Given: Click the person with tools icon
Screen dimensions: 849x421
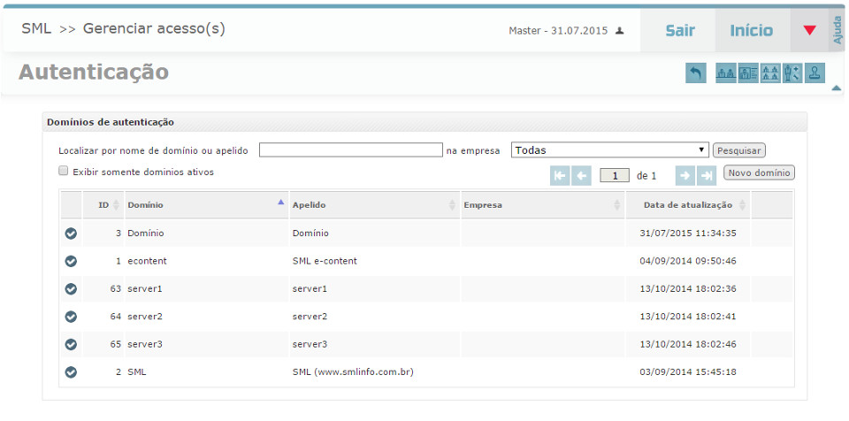Looking at the screenshot, I should coord(792,73).
